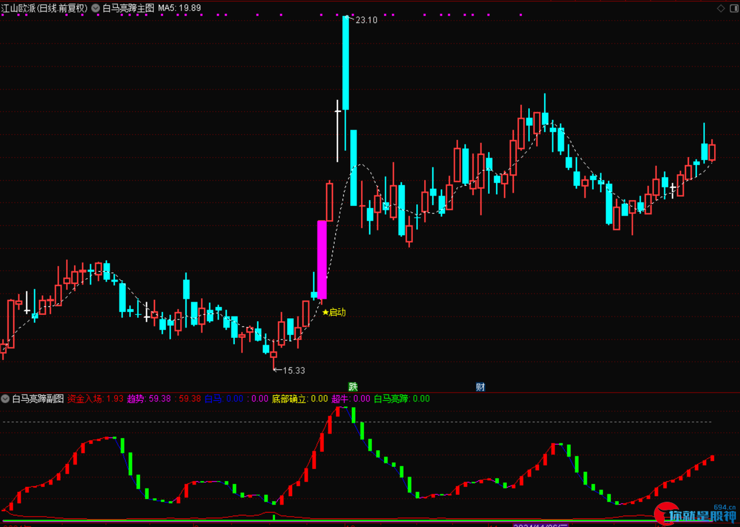Click the 15.33 low price label
This screenshot has height=527, width=740.
(x=294, y=370)
